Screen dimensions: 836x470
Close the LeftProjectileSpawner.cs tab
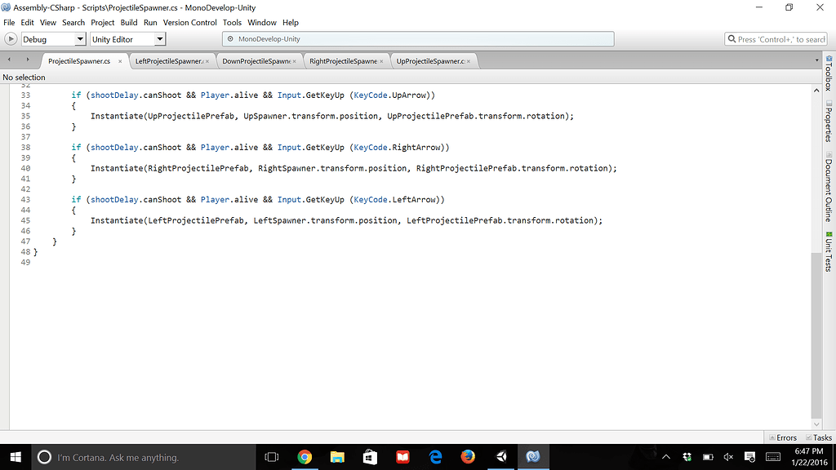pos(209,60)
